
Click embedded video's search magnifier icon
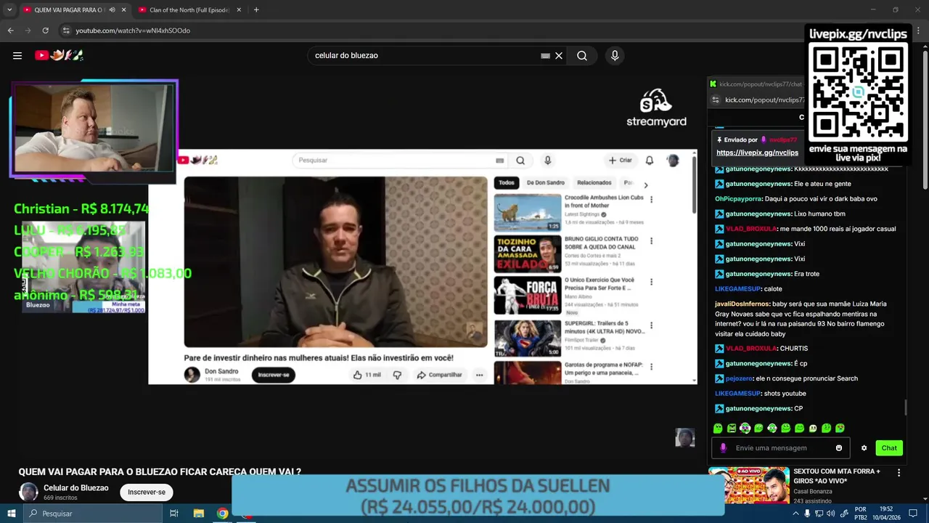(x=520, y=161)
